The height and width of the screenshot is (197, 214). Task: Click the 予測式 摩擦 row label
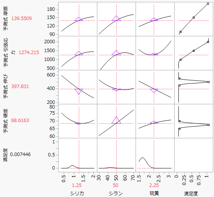5,19
